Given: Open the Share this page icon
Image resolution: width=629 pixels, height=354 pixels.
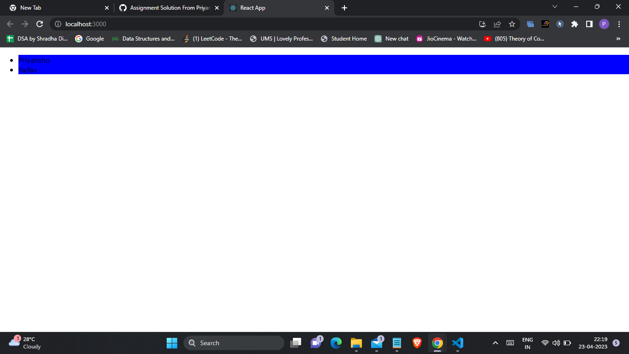Looking at the screenshot, I should coord(497,24).
